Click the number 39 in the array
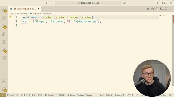 point(69,22)
